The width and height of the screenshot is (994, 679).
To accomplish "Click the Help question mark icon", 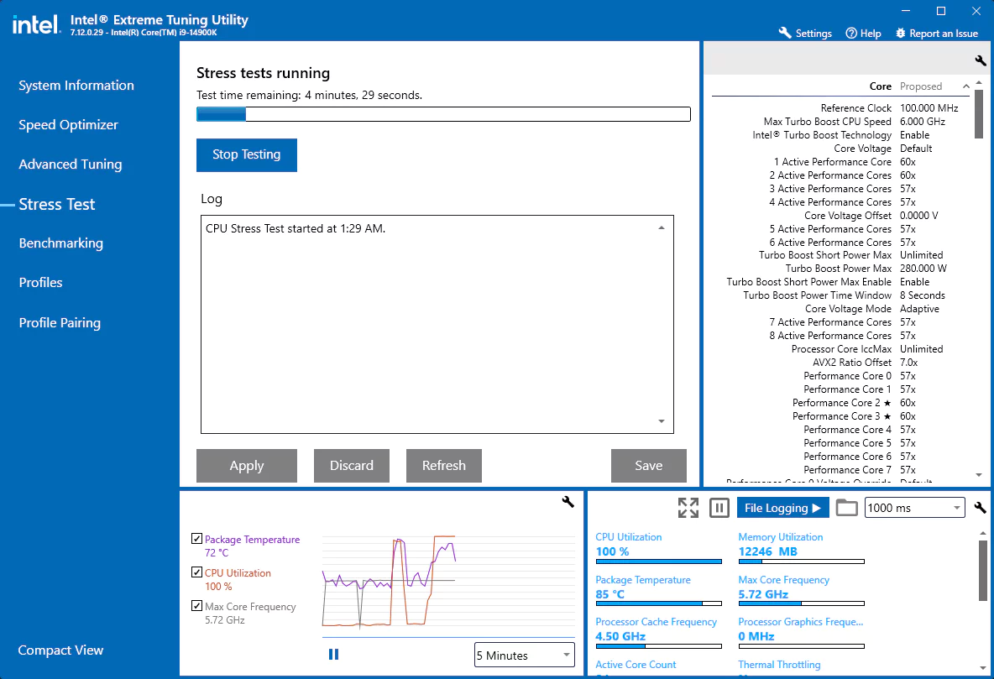I will (x=851, y=33).
